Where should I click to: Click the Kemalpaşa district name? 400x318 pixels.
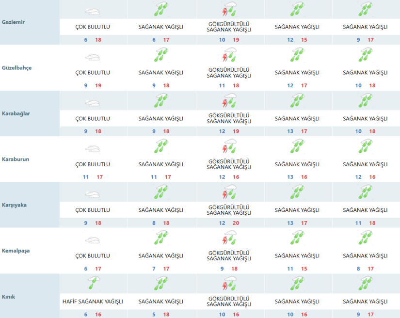[16, 251]
